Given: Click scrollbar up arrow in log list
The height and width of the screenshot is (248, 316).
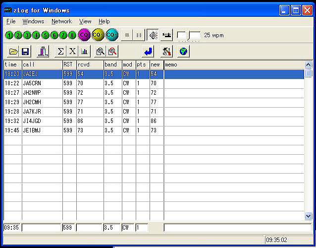Looking at the screenshot, I should pyautogui.click(x=309, y=64).
